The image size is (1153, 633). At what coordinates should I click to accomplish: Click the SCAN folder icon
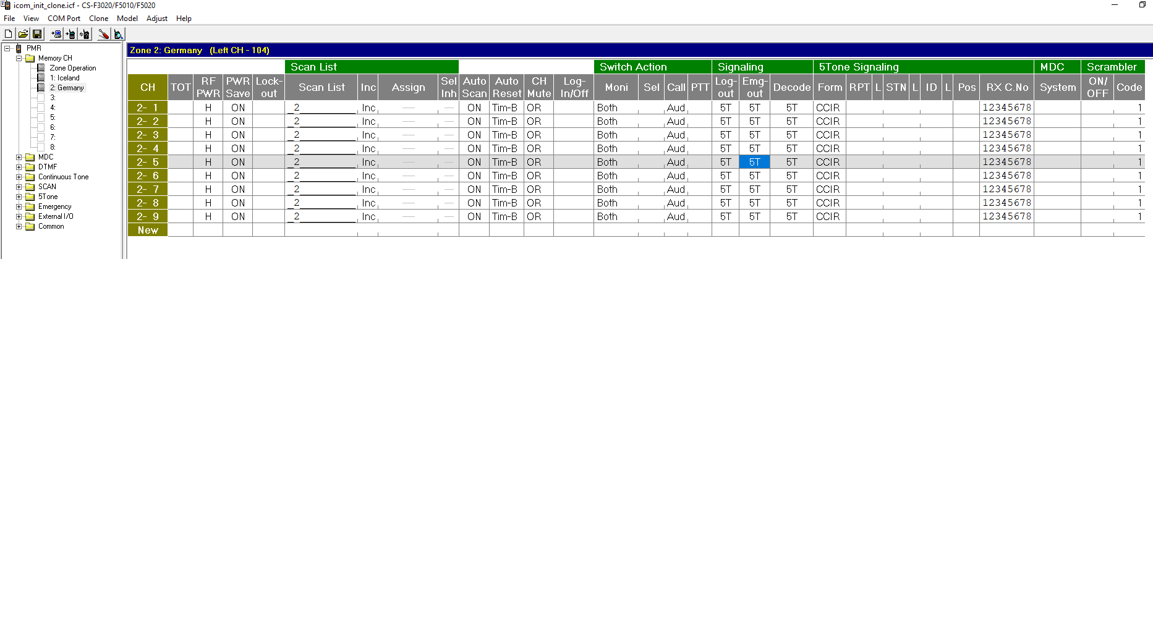click(30, 187)
